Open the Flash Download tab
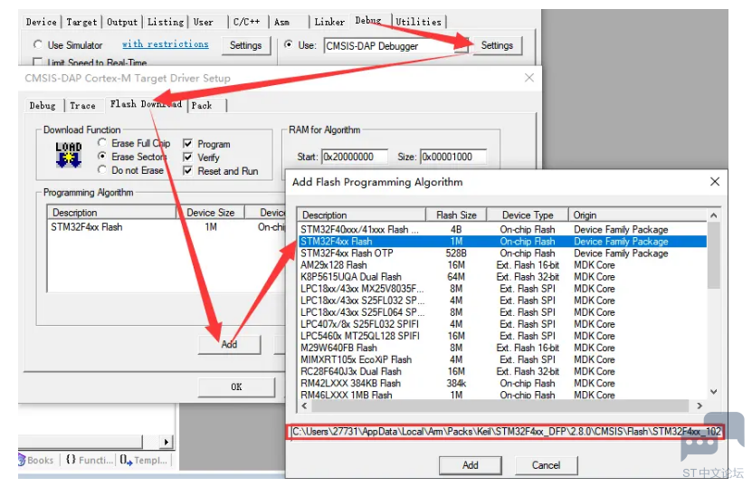Screen dimensions: 752x487 click(146, 104)
